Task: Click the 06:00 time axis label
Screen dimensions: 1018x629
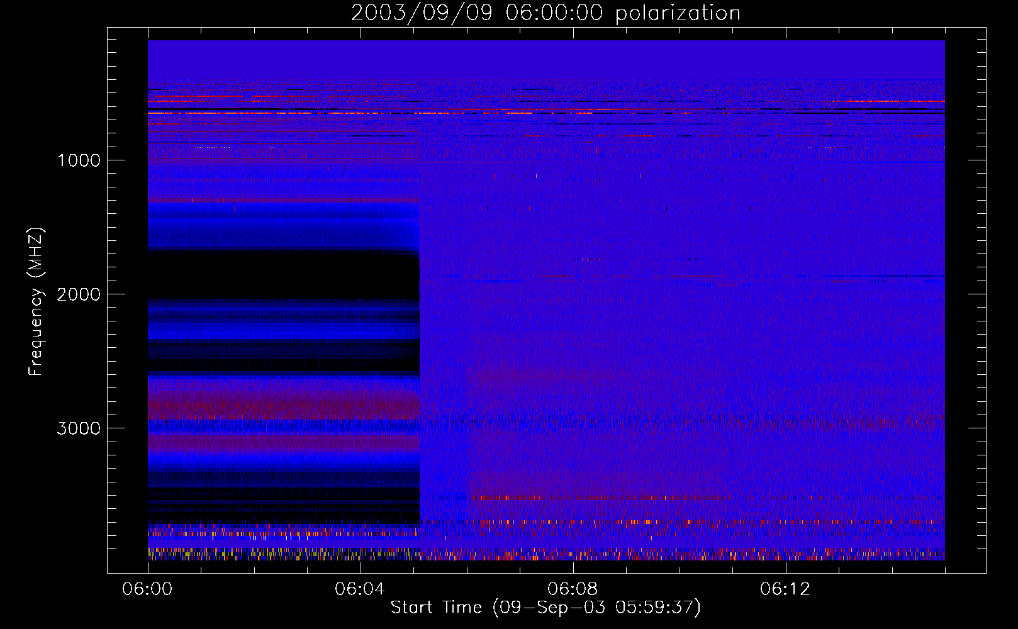Action: 147,589
